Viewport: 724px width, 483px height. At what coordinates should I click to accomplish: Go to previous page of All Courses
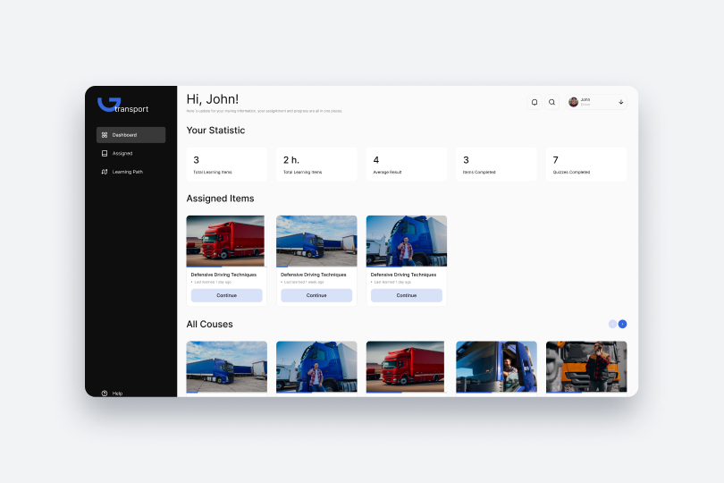click(612, 324)
